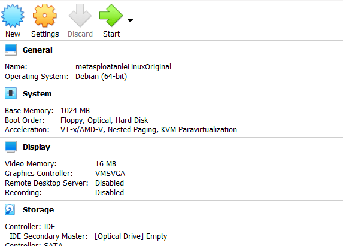Click the System section chip icon
This screenshot has height=246, width=343.
(x=11, y=93)
